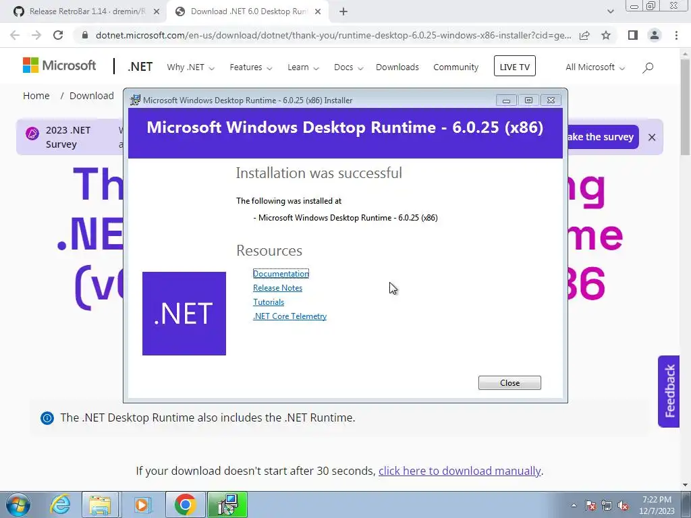
Task: Open a new tab with plus button
Action: pos(343,11)
